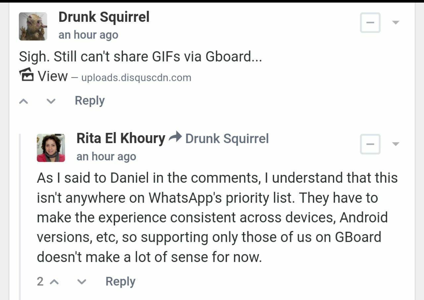
Task: Reply to Drunk Squirrel's comment
Action: (89, 101)
